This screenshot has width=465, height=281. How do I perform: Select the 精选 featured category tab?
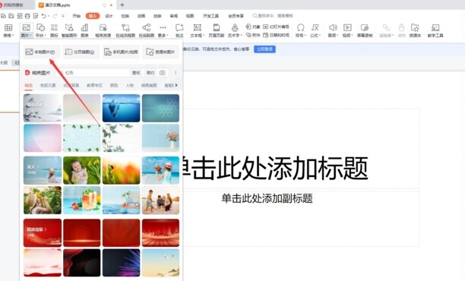[x=28, y=85]
